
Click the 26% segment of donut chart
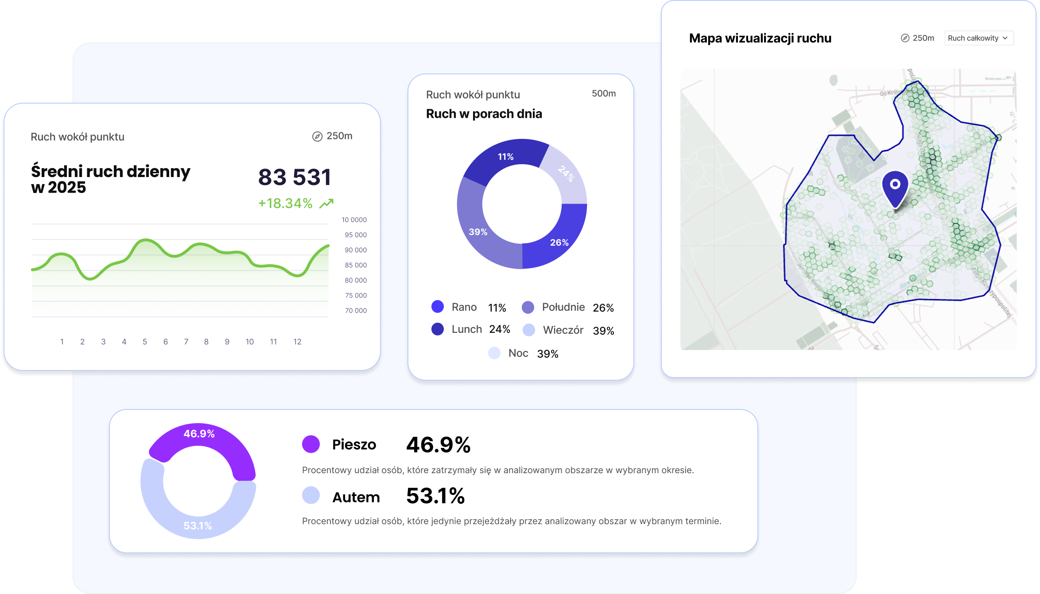pyautogui.click(x=559, y=242)
